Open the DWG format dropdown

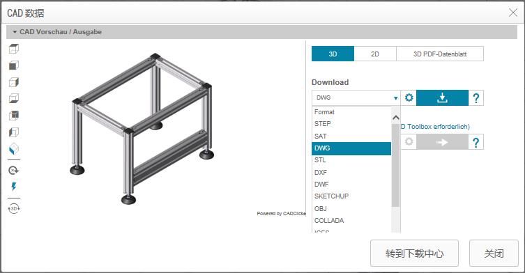click(356, 97)
